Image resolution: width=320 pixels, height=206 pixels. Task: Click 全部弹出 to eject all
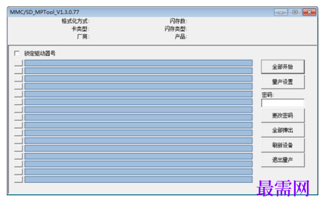(x=283, y=130)
